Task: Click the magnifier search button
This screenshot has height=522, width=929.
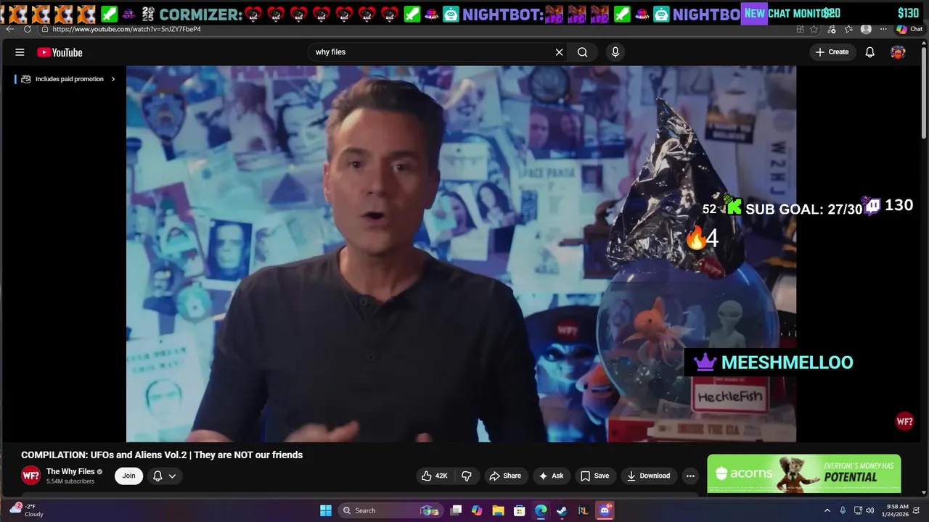Action: (582, 52)
